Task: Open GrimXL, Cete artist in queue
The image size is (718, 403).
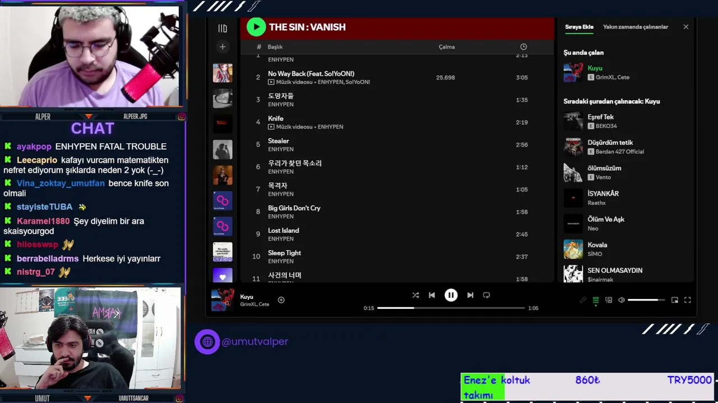Action: click(x=612, y=77)
